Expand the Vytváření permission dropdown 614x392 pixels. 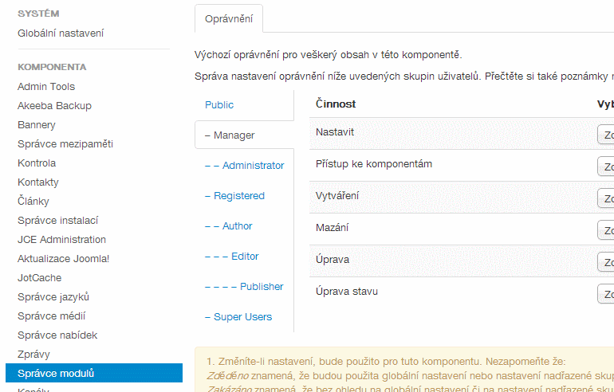(x=606, y=198)
